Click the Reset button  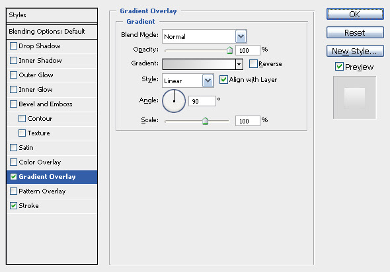[x=355, y=32]
